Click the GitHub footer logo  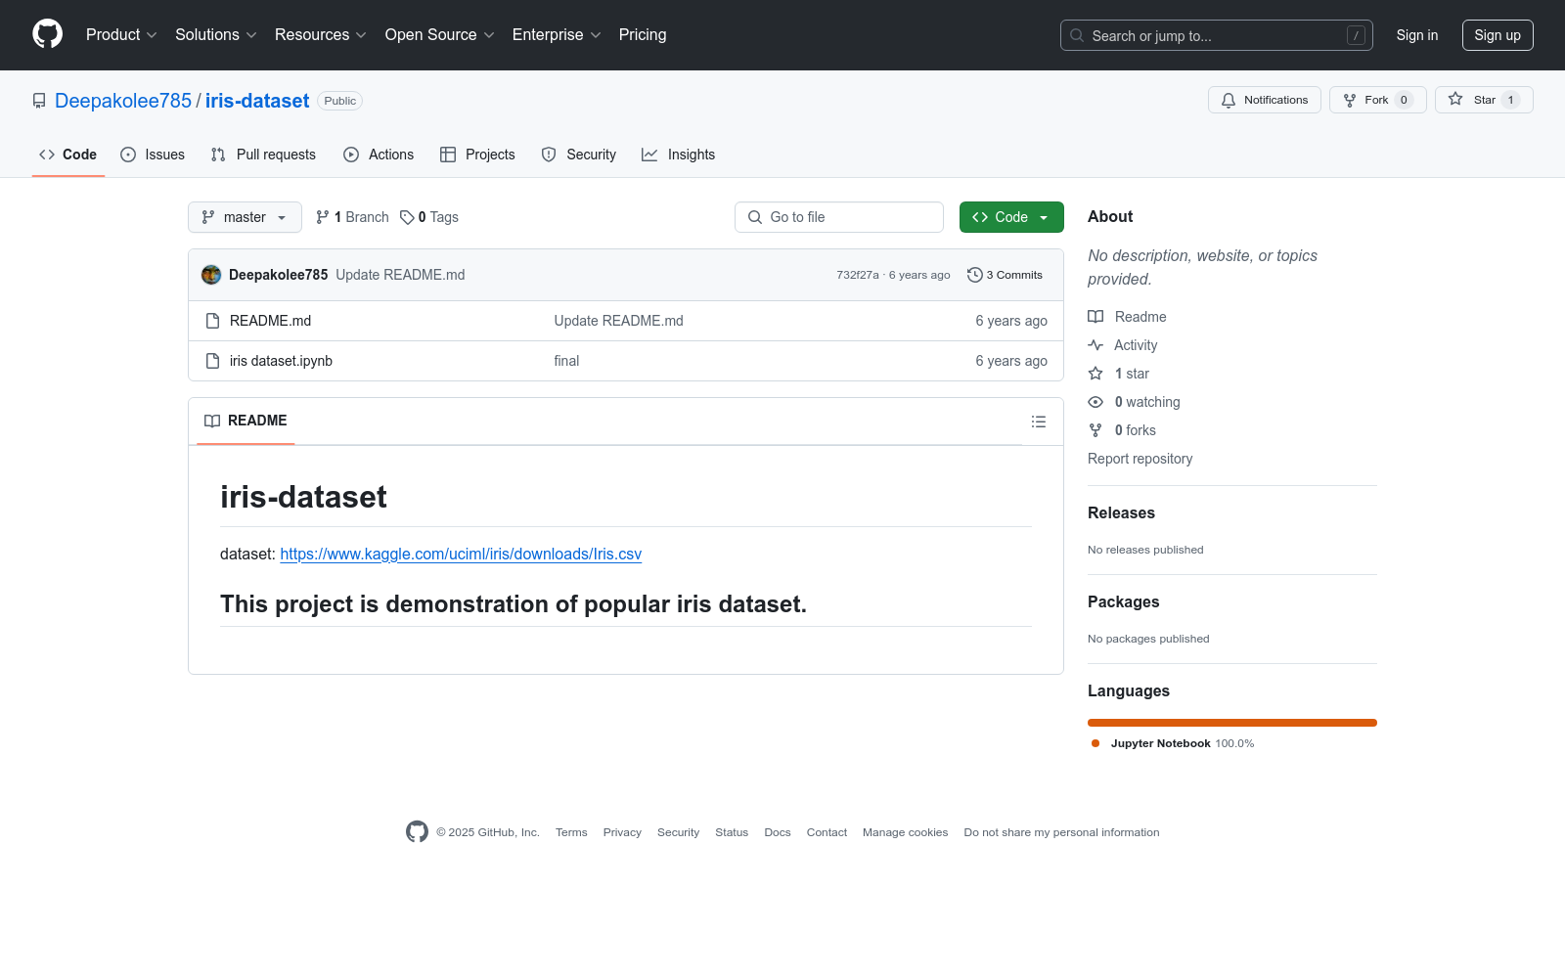coord(417,831)
